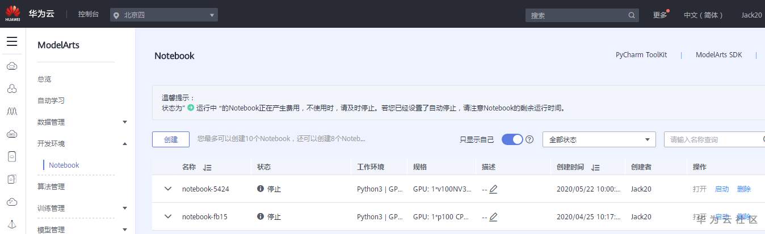Expand the notebook-fb15 row details
The width and height of the screenshot is (765, 234).
[x=168, y=216]
